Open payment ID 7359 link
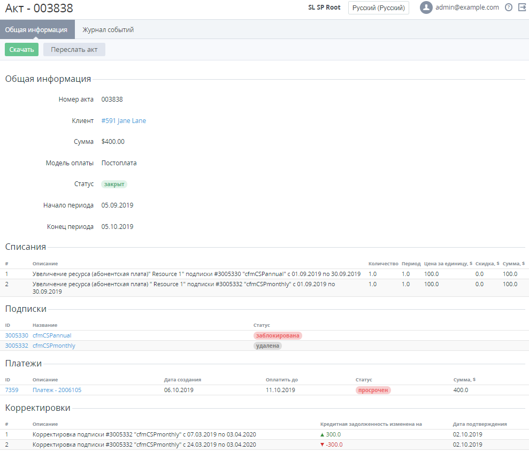 (x=12, y=390)
